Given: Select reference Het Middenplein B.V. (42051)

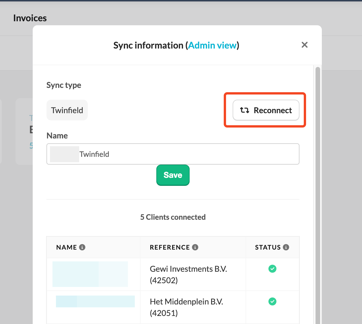Looking at the screenshot, I should pos(186,307).
